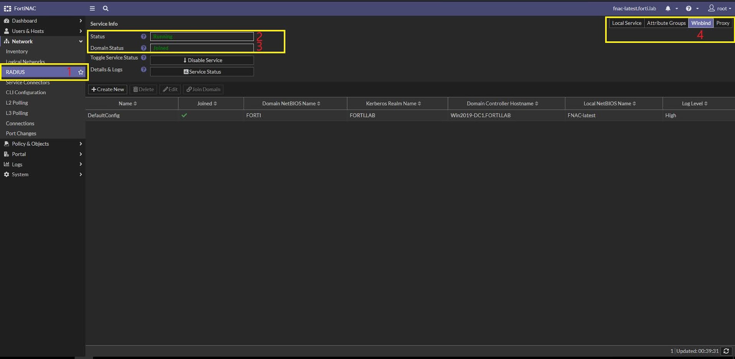This screenshot has width=735, height=359.
Task: Open the root user dropdown
Action: tap(720, 8)
